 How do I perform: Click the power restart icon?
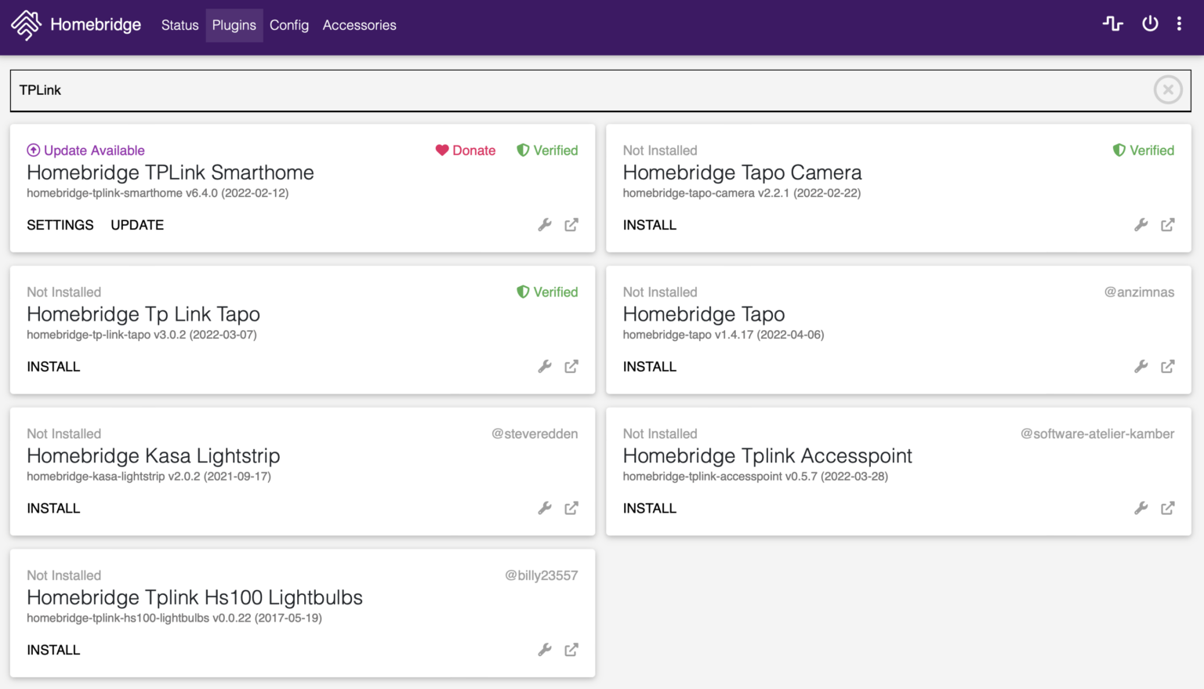coord(1150,24)
